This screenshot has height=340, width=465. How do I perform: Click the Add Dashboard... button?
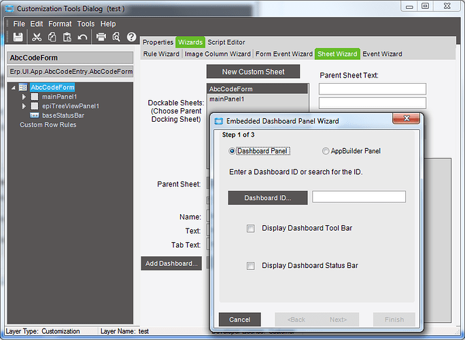171,263
